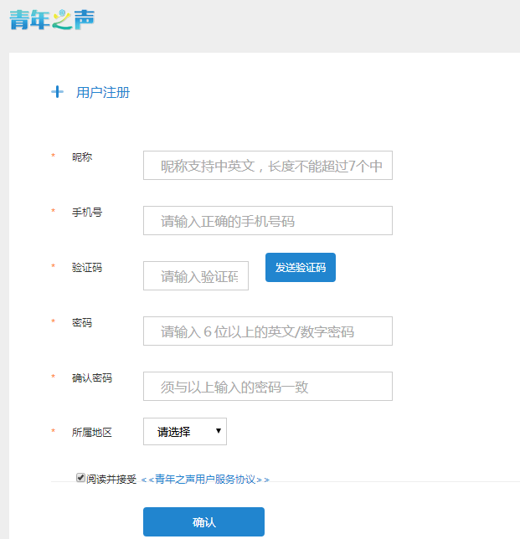Submit the form with 确认 button
The width and height of the screenshot is (520, 539).
click(x=203, y=521)
